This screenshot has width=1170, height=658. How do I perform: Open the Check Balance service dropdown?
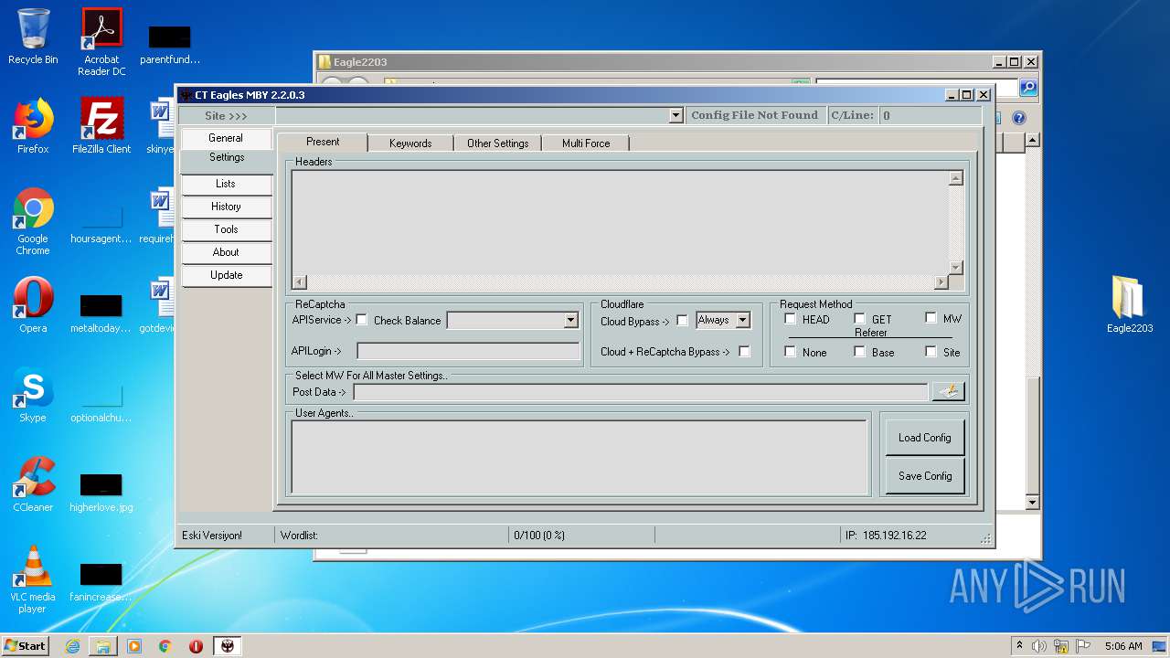(570, 320)
